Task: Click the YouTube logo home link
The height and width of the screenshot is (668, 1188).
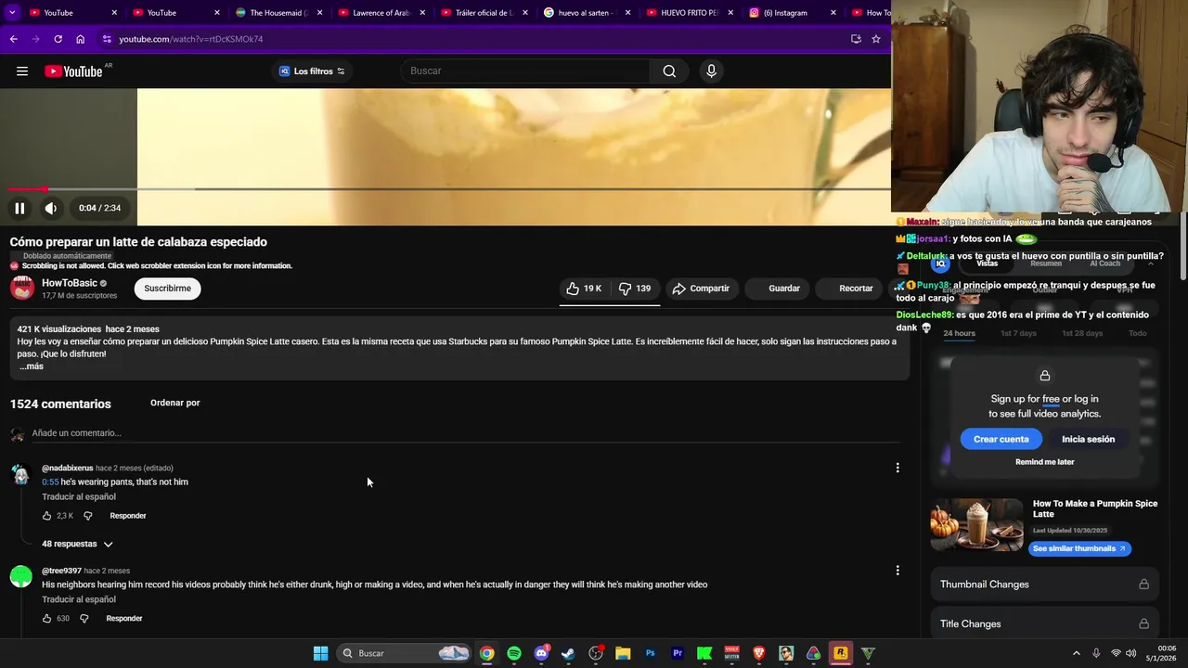Action: point(74,71)
